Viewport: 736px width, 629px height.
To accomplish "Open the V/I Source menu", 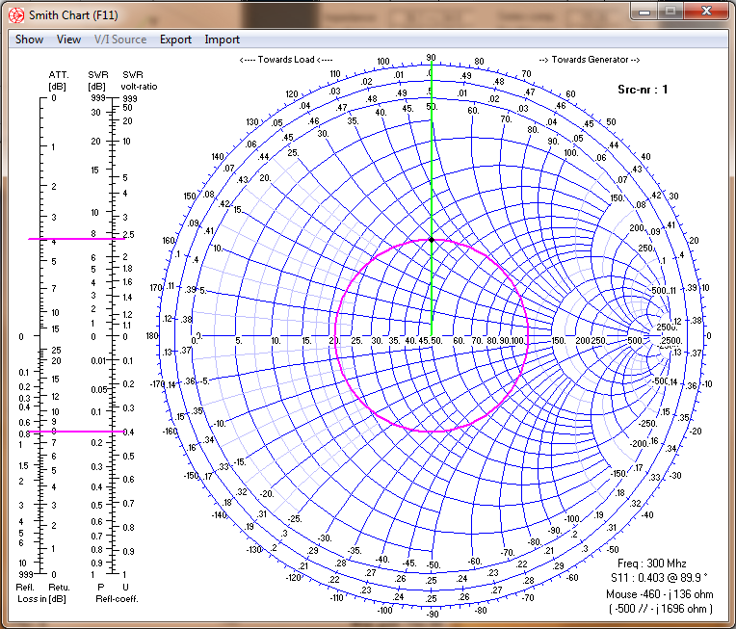I will (120, 39).
